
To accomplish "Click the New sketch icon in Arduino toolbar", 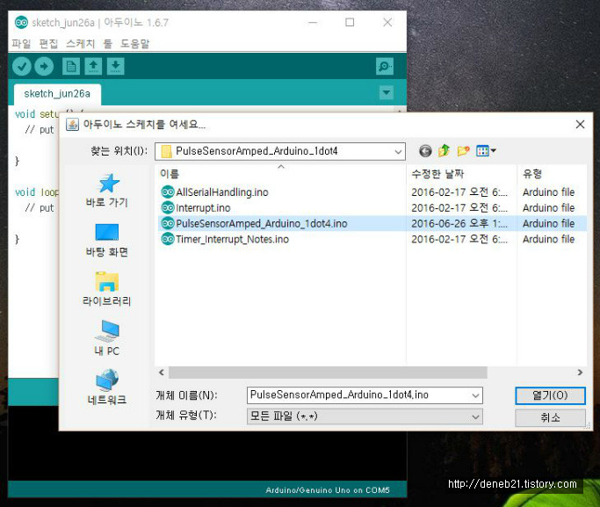I will [x=71, y=66].
